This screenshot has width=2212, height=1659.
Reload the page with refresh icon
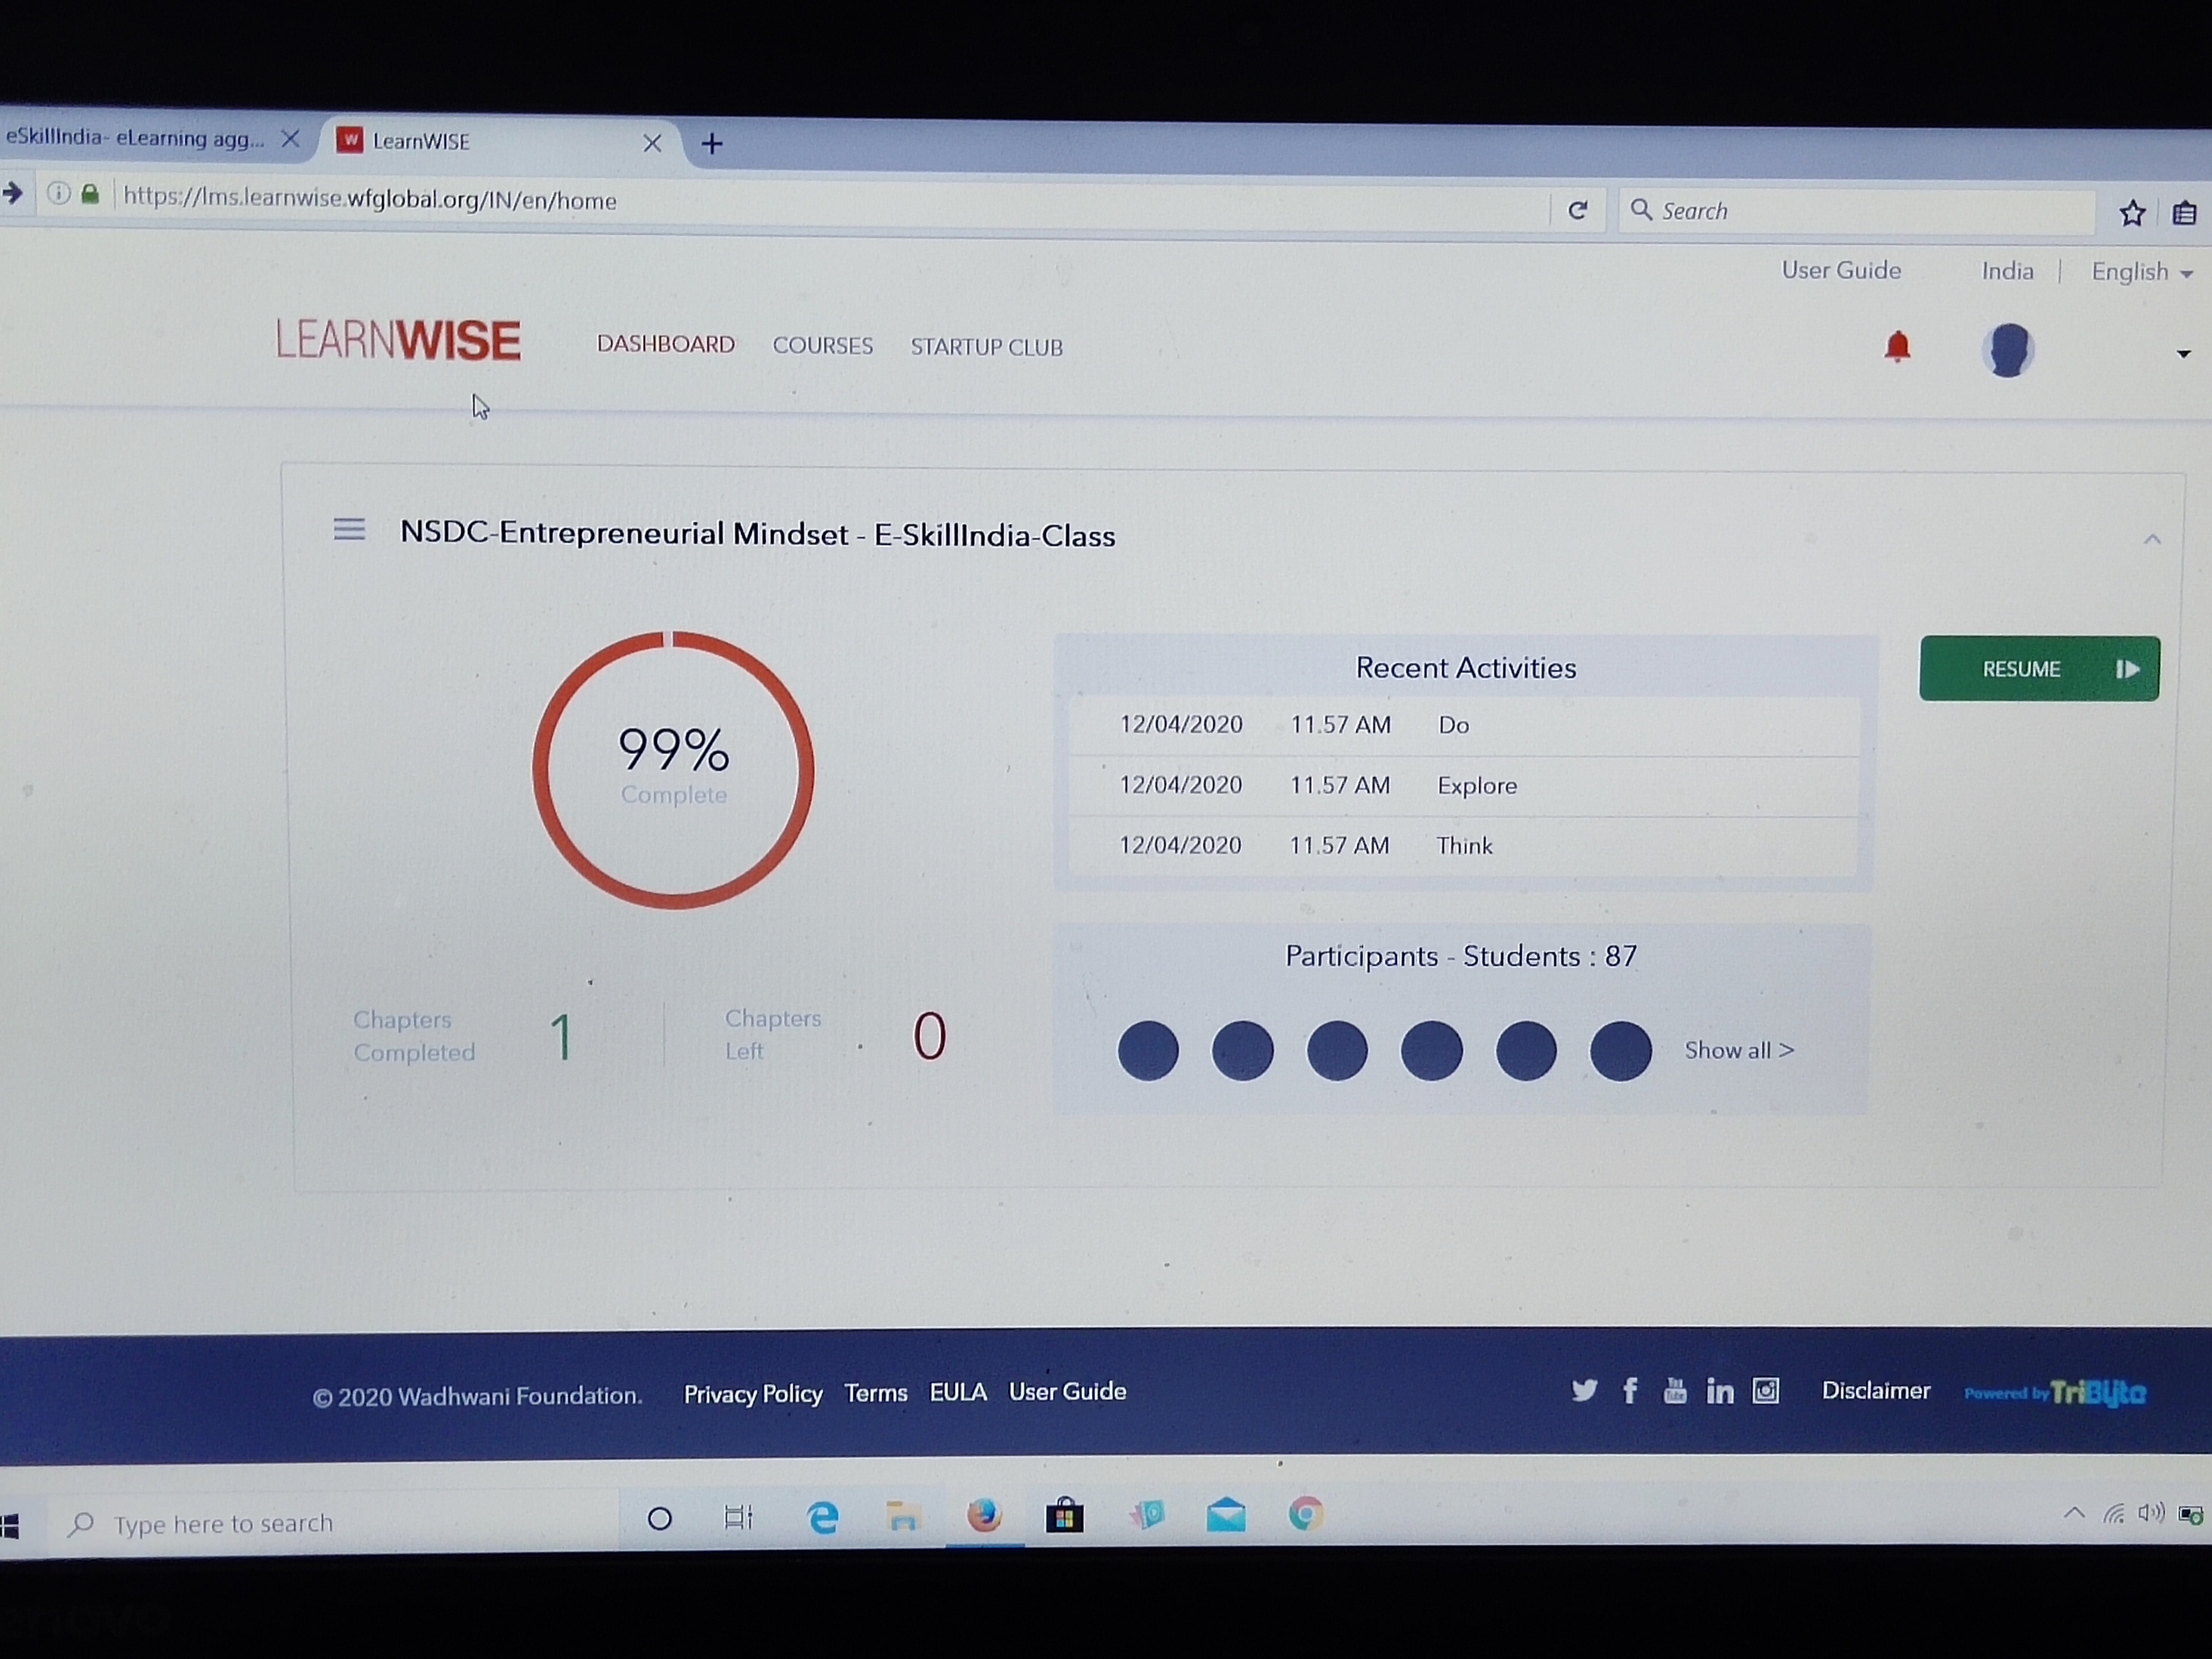coord(1578,210)
